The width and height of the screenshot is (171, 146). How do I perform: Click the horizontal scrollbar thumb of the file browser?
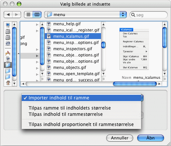pos(135,84)
